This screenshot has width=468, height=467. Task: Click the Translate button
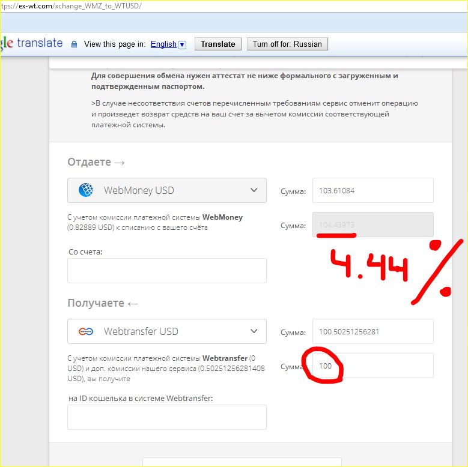pyautogui.click(x=217, y=44)
